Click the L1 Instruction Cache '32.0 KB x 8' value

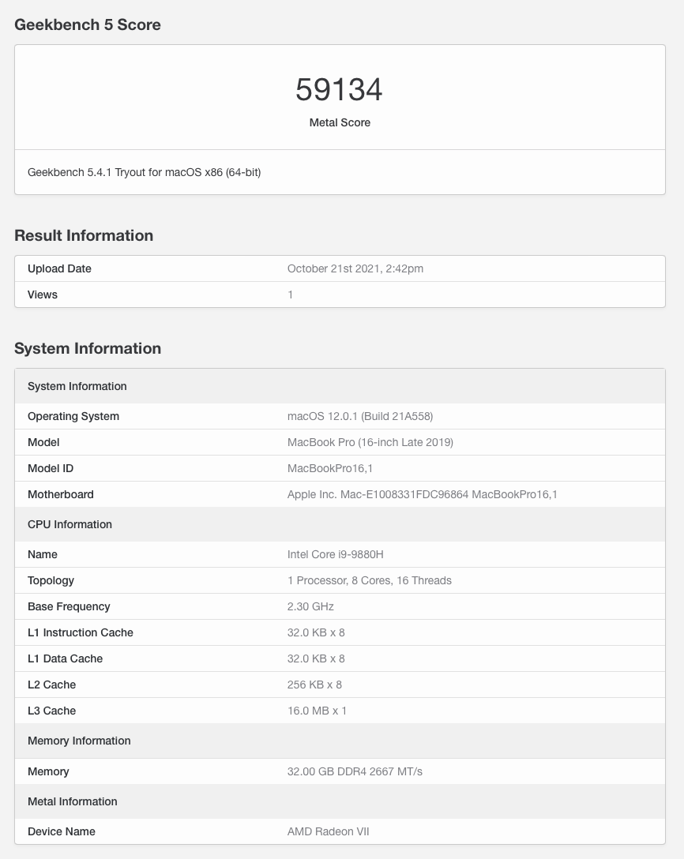tap(316, 632)
